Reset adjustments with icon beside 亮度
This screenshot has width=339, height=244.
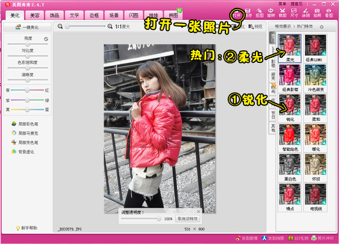tap(46, 39)
